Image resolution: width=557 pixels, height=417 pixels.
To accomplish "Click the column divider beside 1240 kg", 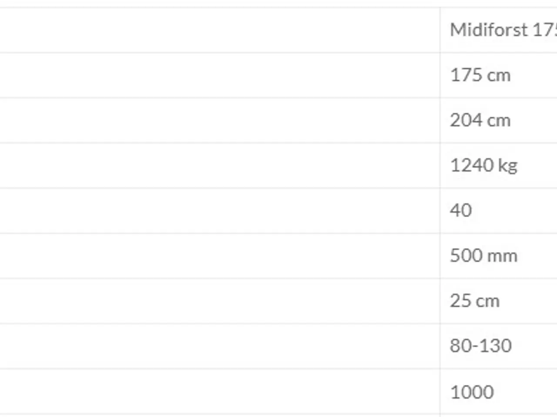I will tap(440, 165).
